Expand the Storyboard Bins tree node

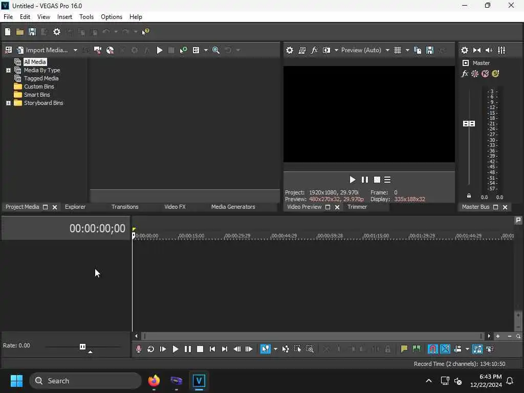click(8, 103)
